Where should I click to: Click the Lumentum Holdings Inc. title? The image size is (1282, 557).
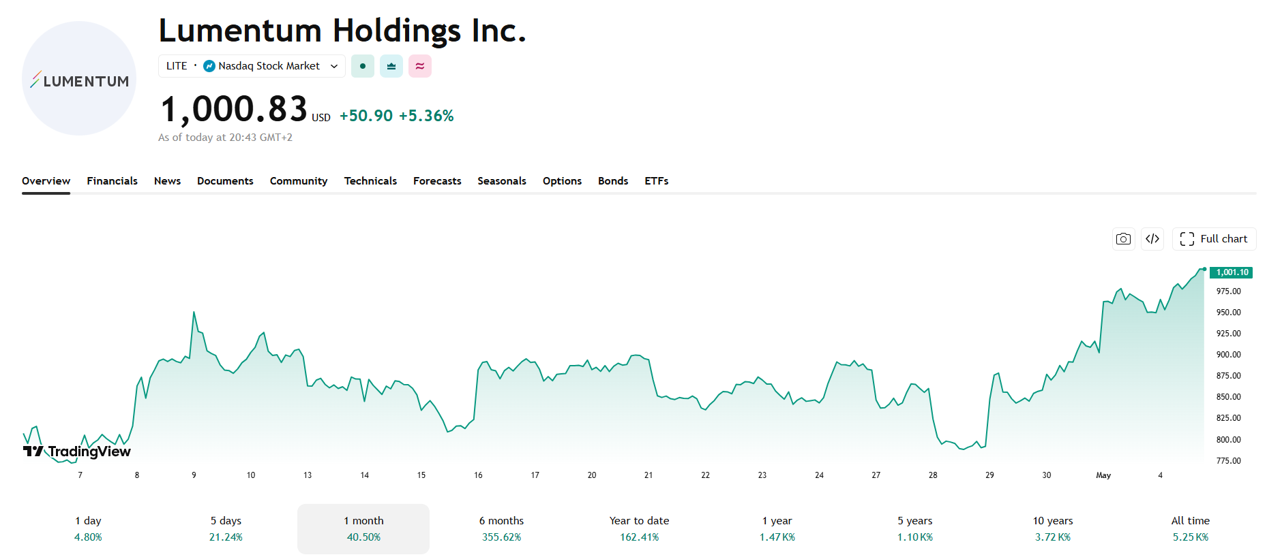coord(342,31)
